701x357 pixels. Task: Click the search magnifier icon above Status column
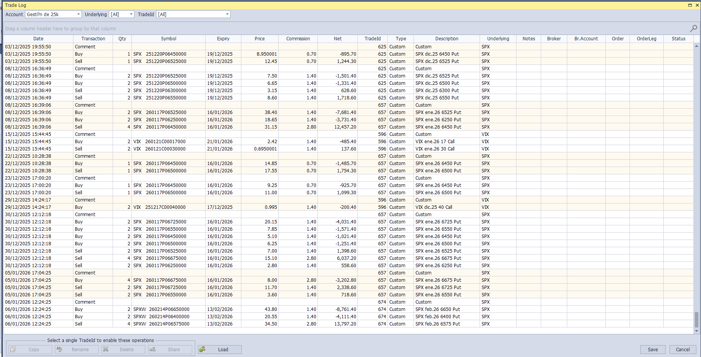[x=694, y=28]
